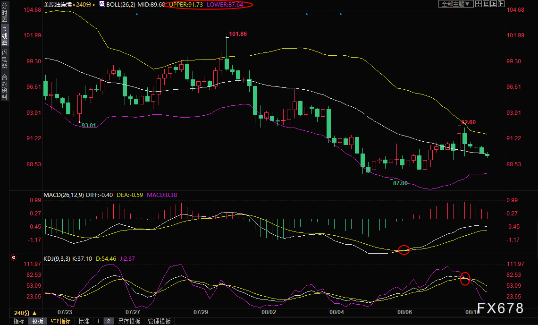Click the expand-panel arrow icon
538x325 pixels.
[x=501, y=4]
